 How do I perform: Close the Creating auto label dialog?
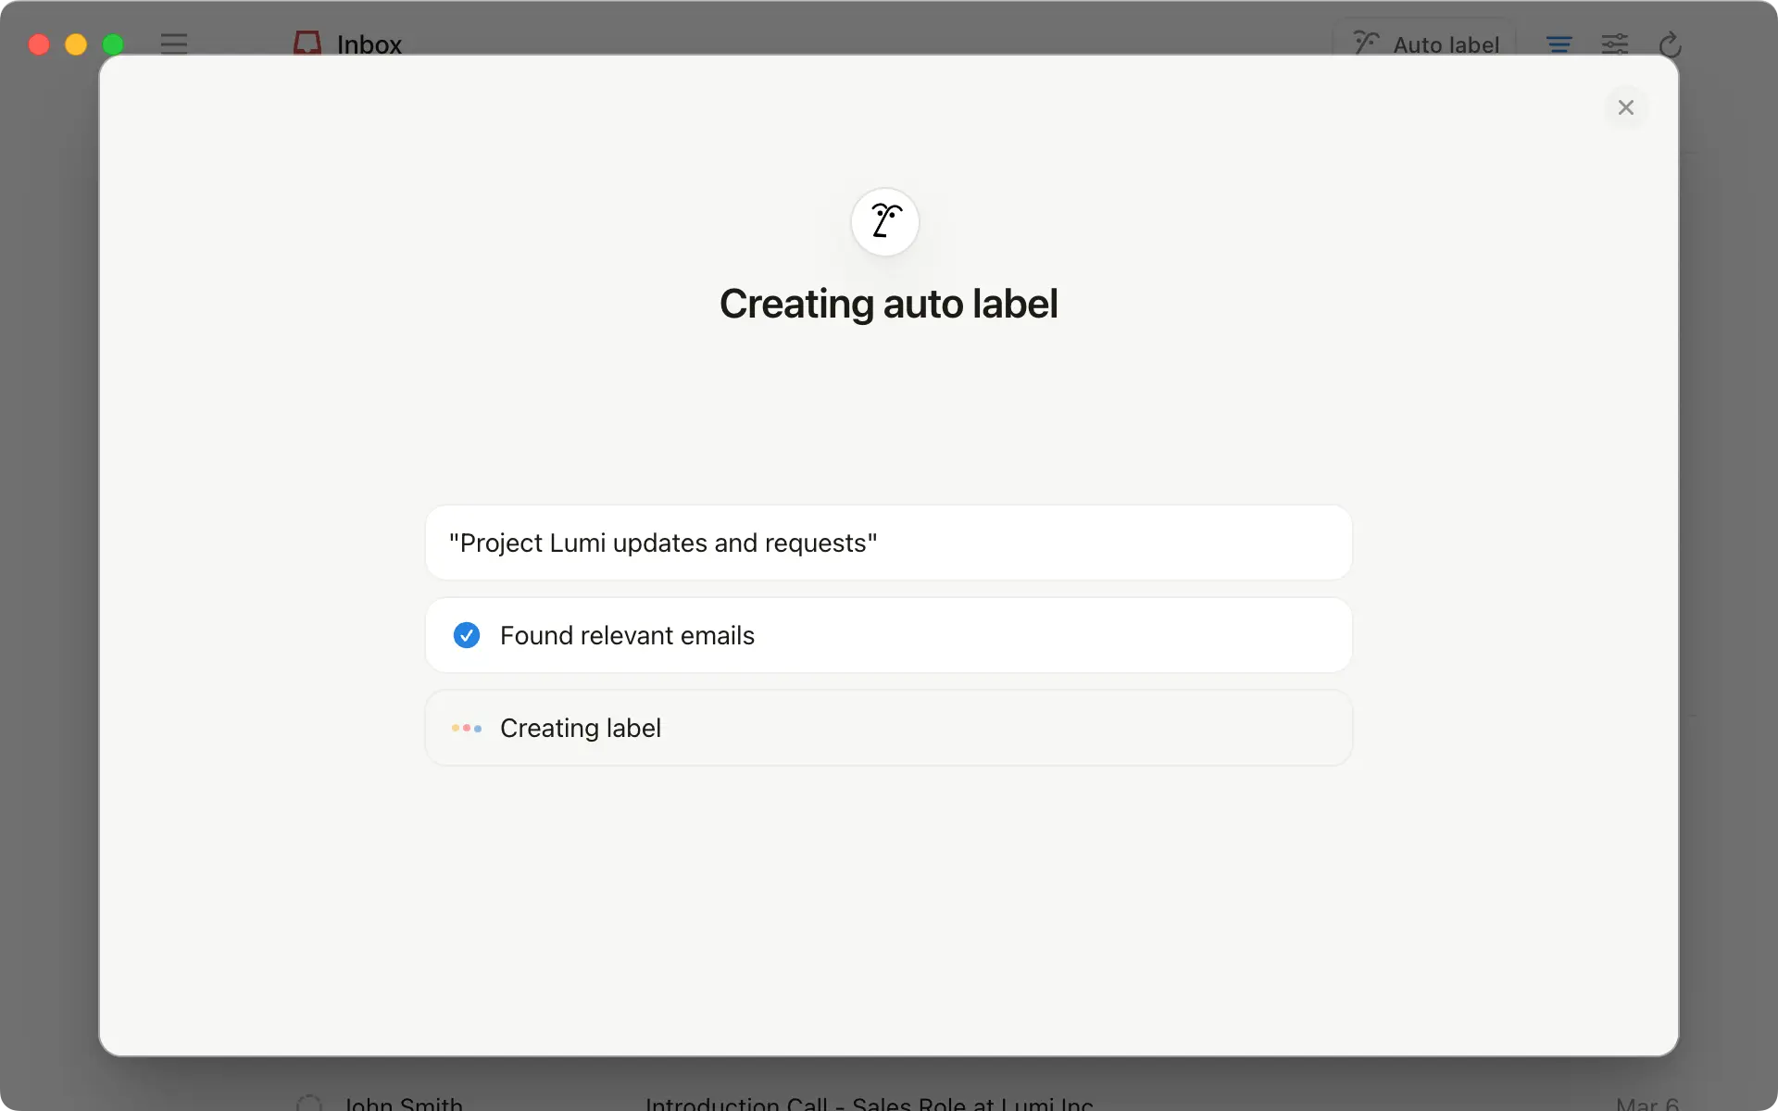point(1625,107)
